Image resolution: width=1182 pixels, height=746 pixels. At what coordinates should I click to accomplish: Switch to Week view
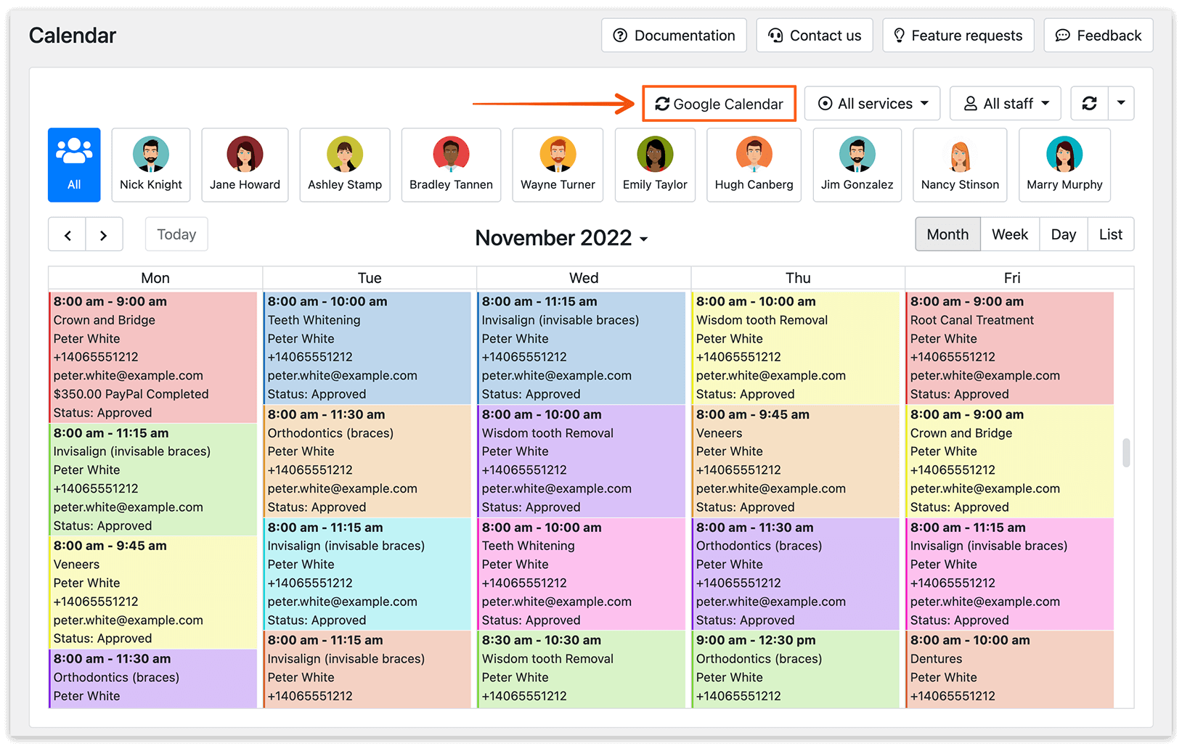[1010, 234]
